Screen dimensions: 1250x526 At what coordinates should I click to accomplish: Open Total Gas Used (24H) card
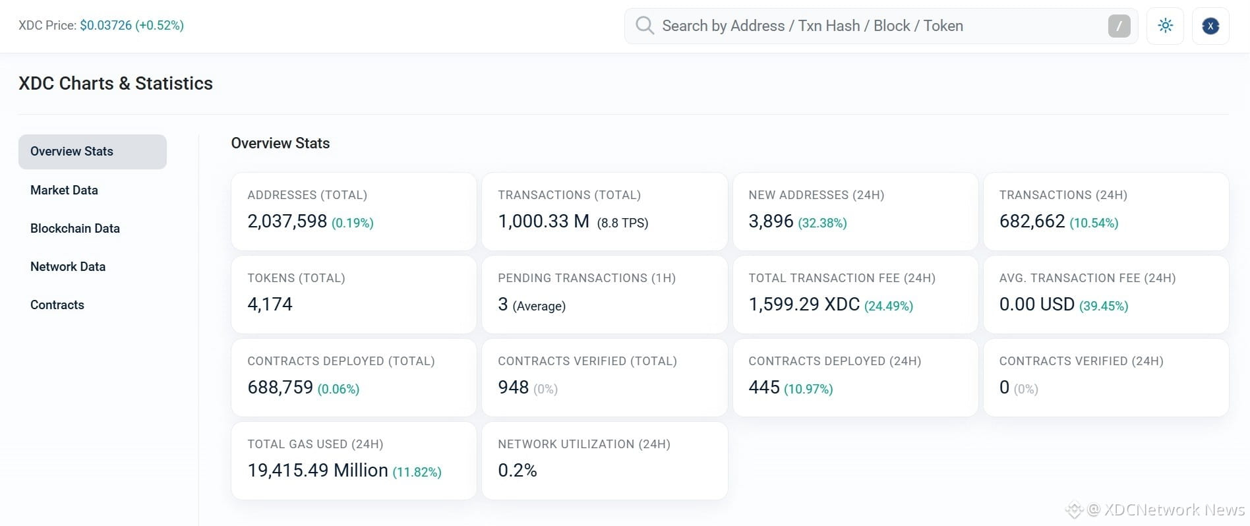353,461
